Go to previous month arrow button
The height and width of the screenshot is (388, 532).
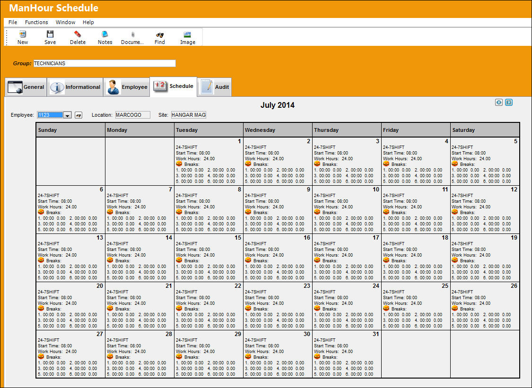[x=499, y=103]
